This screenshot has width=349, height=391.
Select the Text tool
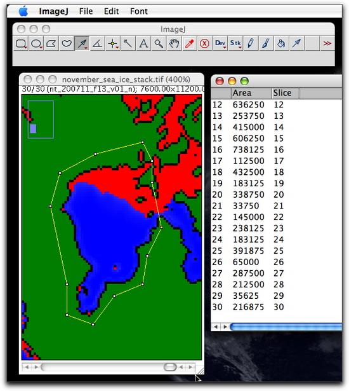143,44
